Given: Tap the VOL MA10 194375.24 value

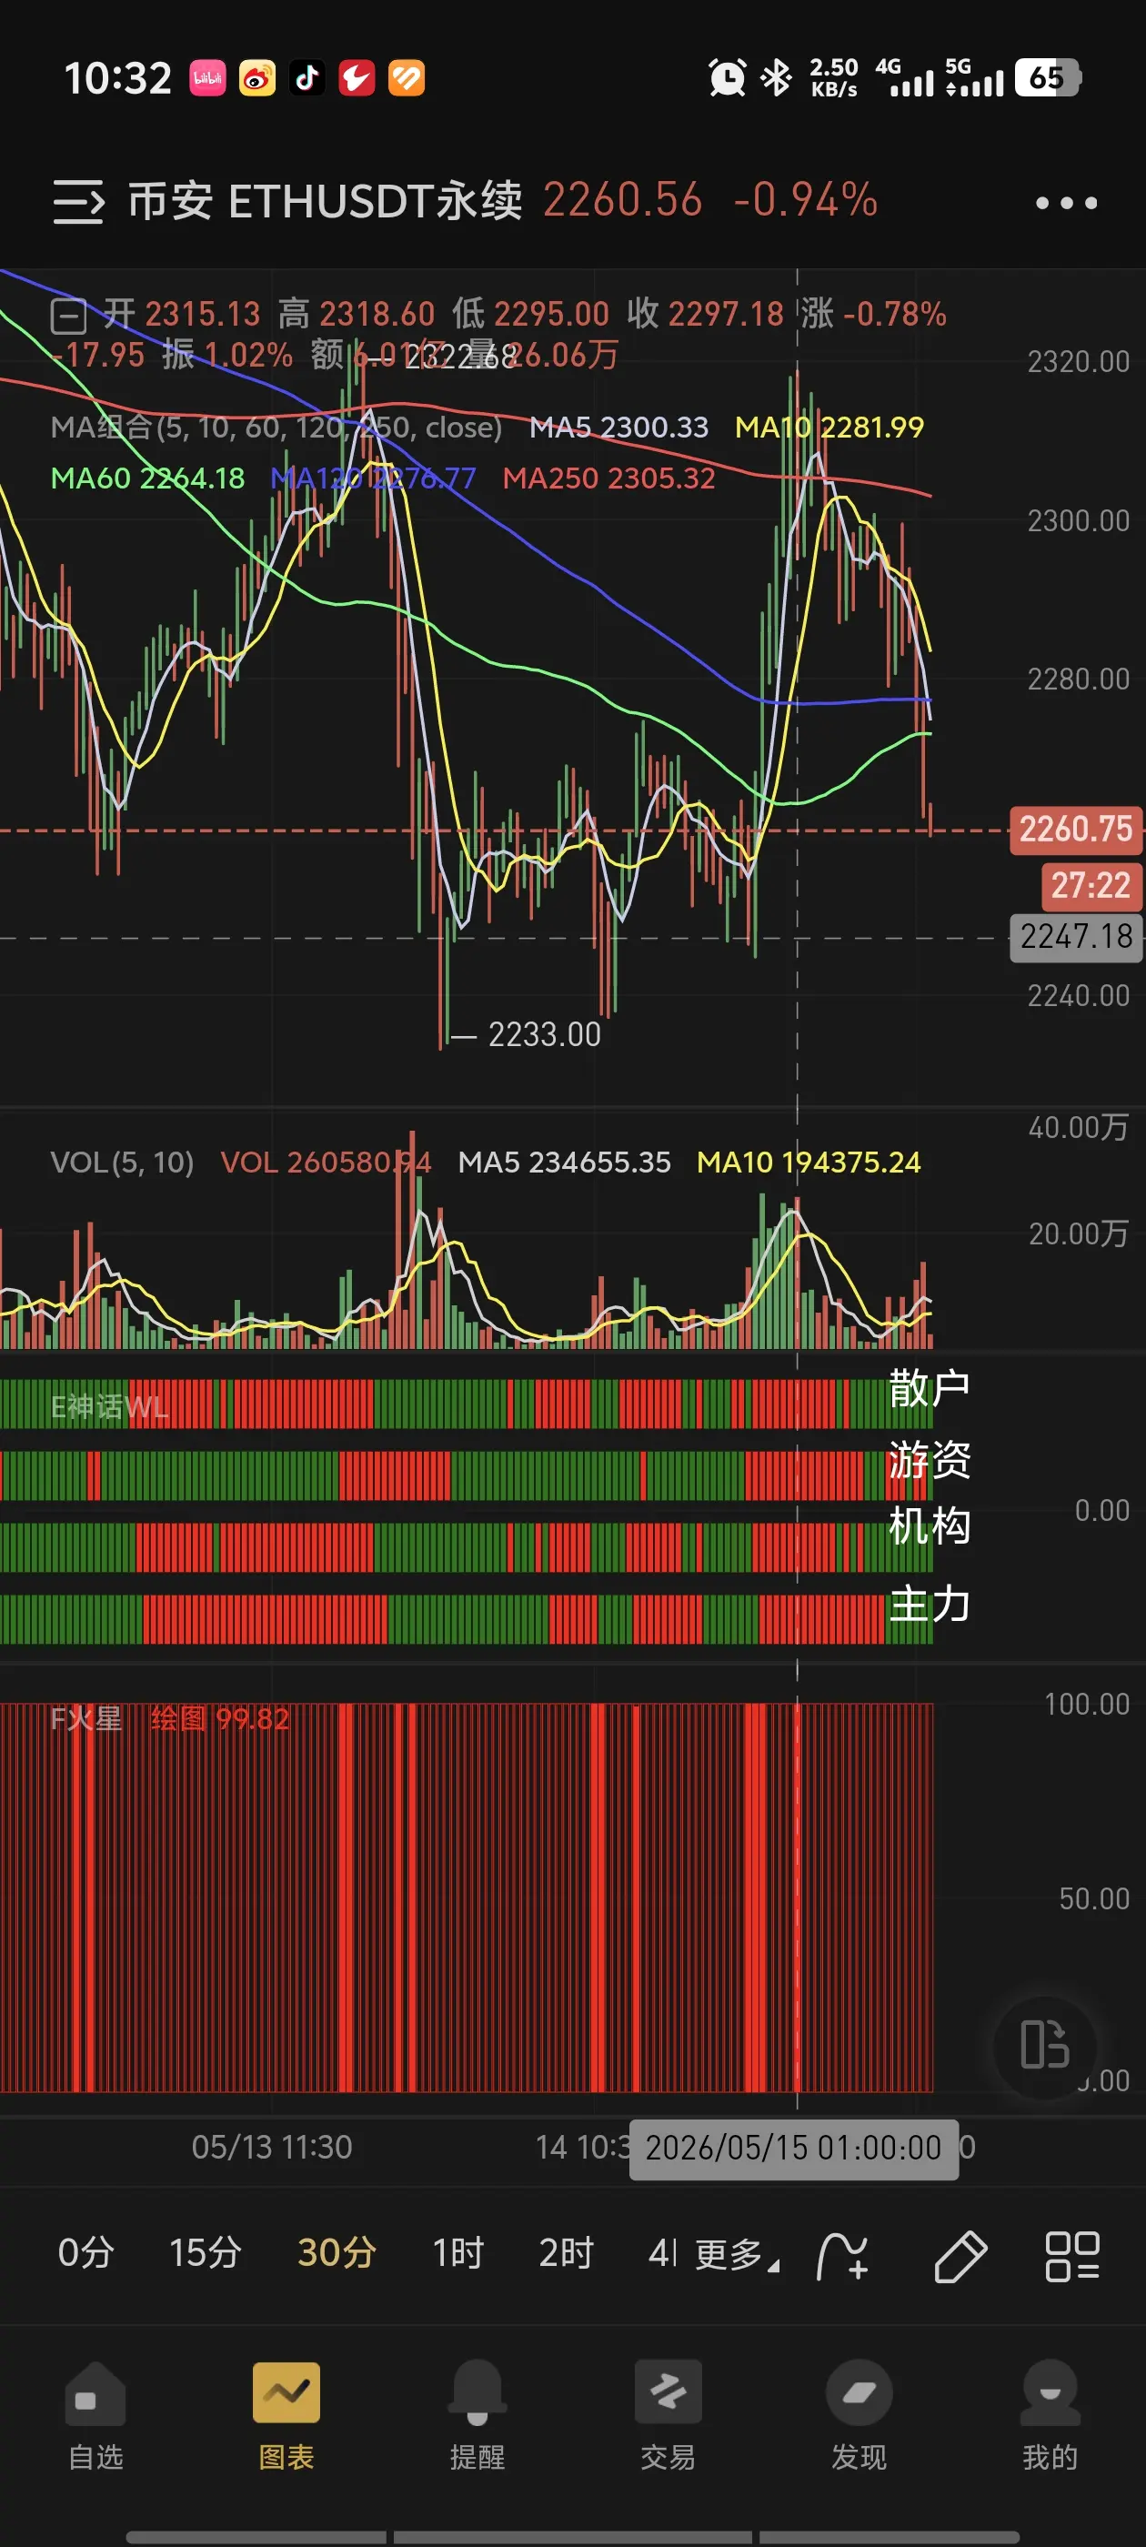Looking at the screenshot, I should coord(809,1162).
